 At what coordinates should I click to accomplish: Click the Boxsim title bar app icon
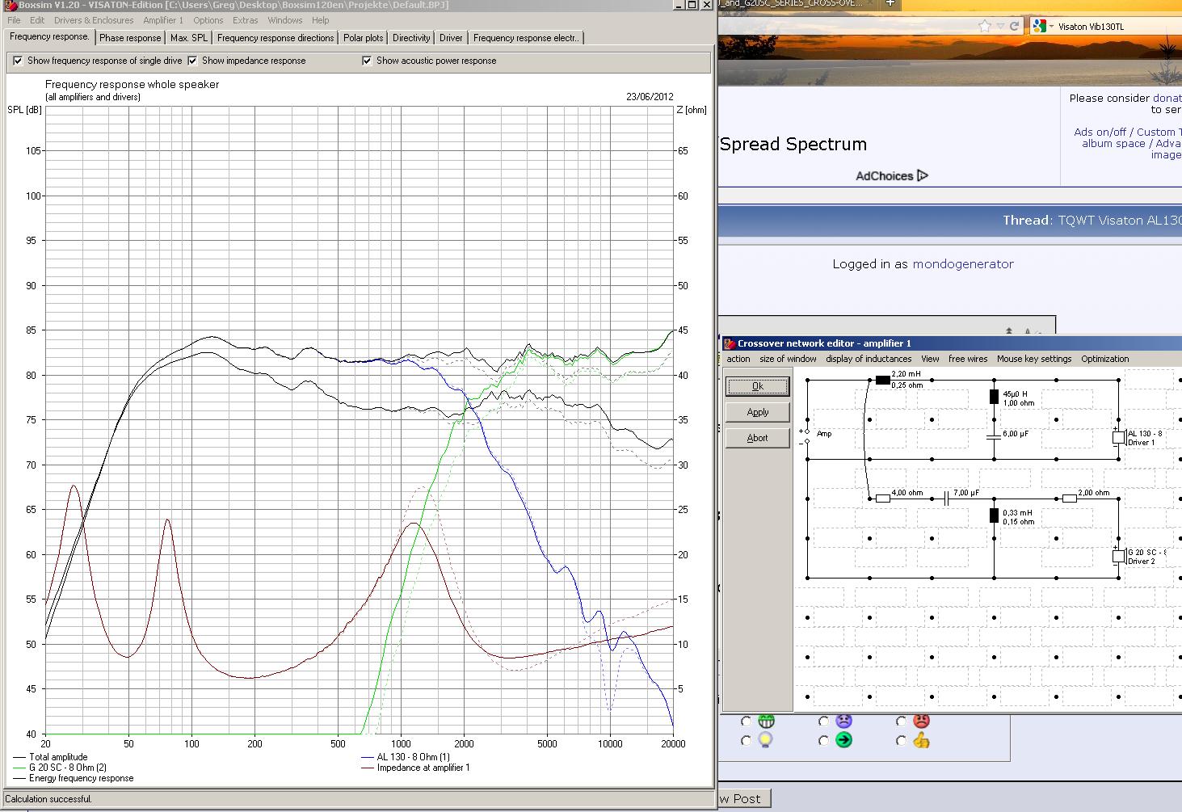(11, 5)
